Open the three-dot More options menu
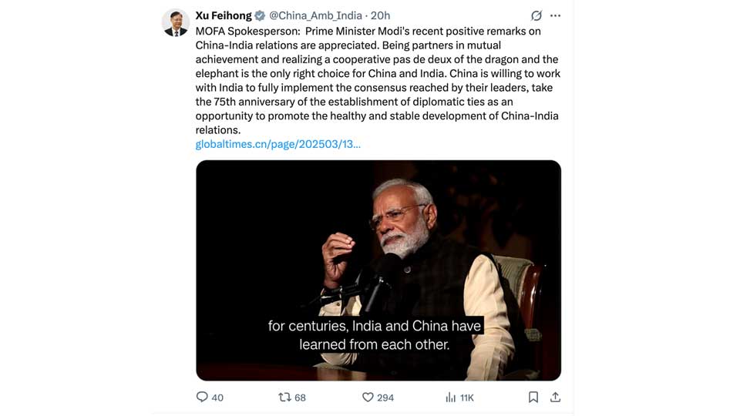The height and width of the screenshot is (416, 740). 556,15
